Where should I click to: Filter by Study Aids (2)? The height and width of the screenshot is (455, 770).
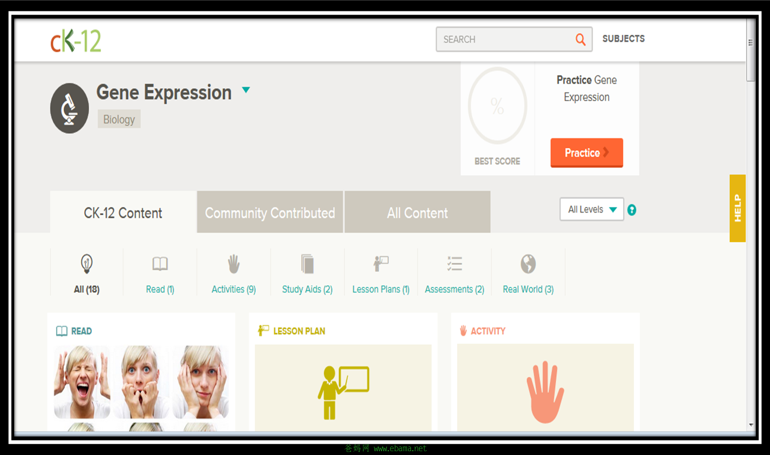pos(307,290)
